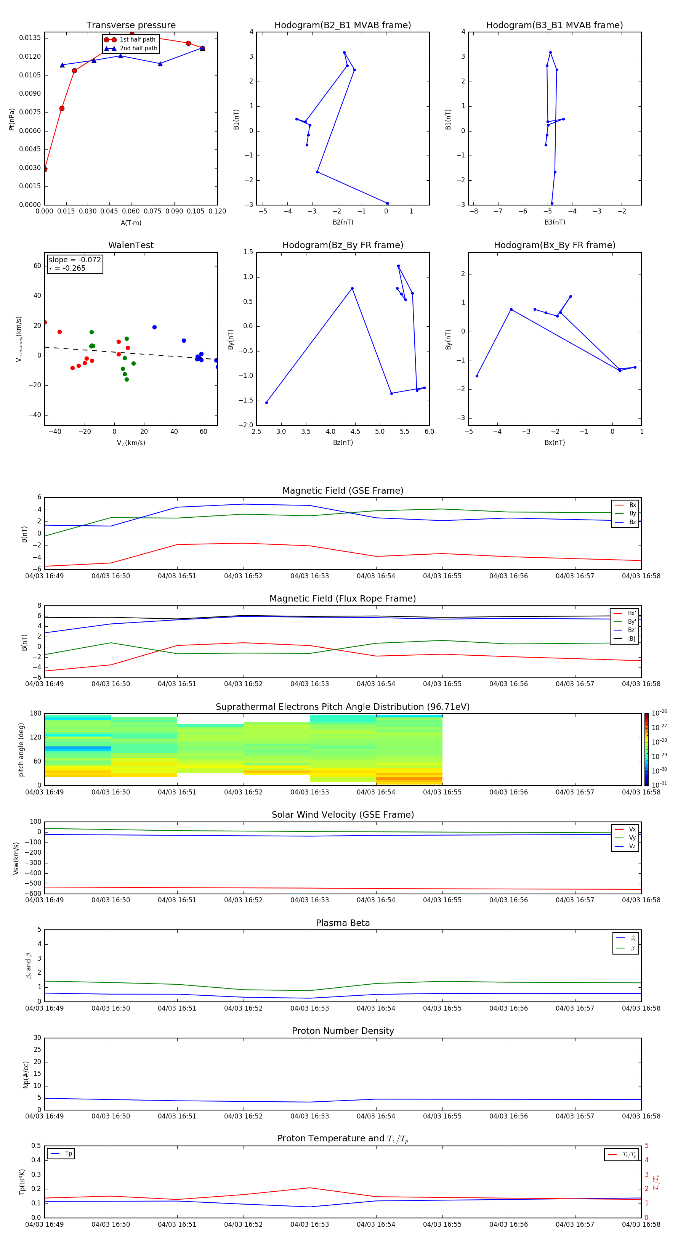
Task: Click the '04/03 16:53' tick under pitch angle panel
Action: coord(309,792)
